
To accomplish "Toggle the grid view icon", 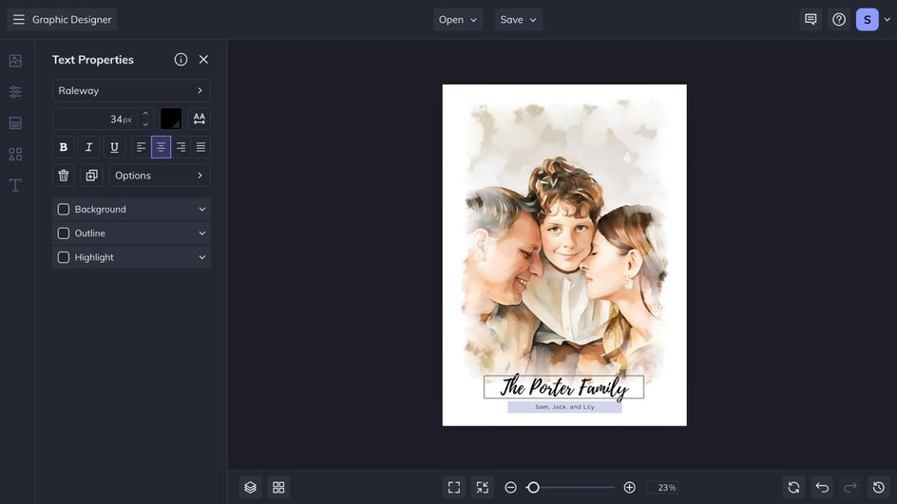I will point(278,488).
